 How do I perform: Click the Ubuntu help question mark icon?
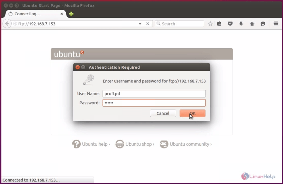click(76, 144)
